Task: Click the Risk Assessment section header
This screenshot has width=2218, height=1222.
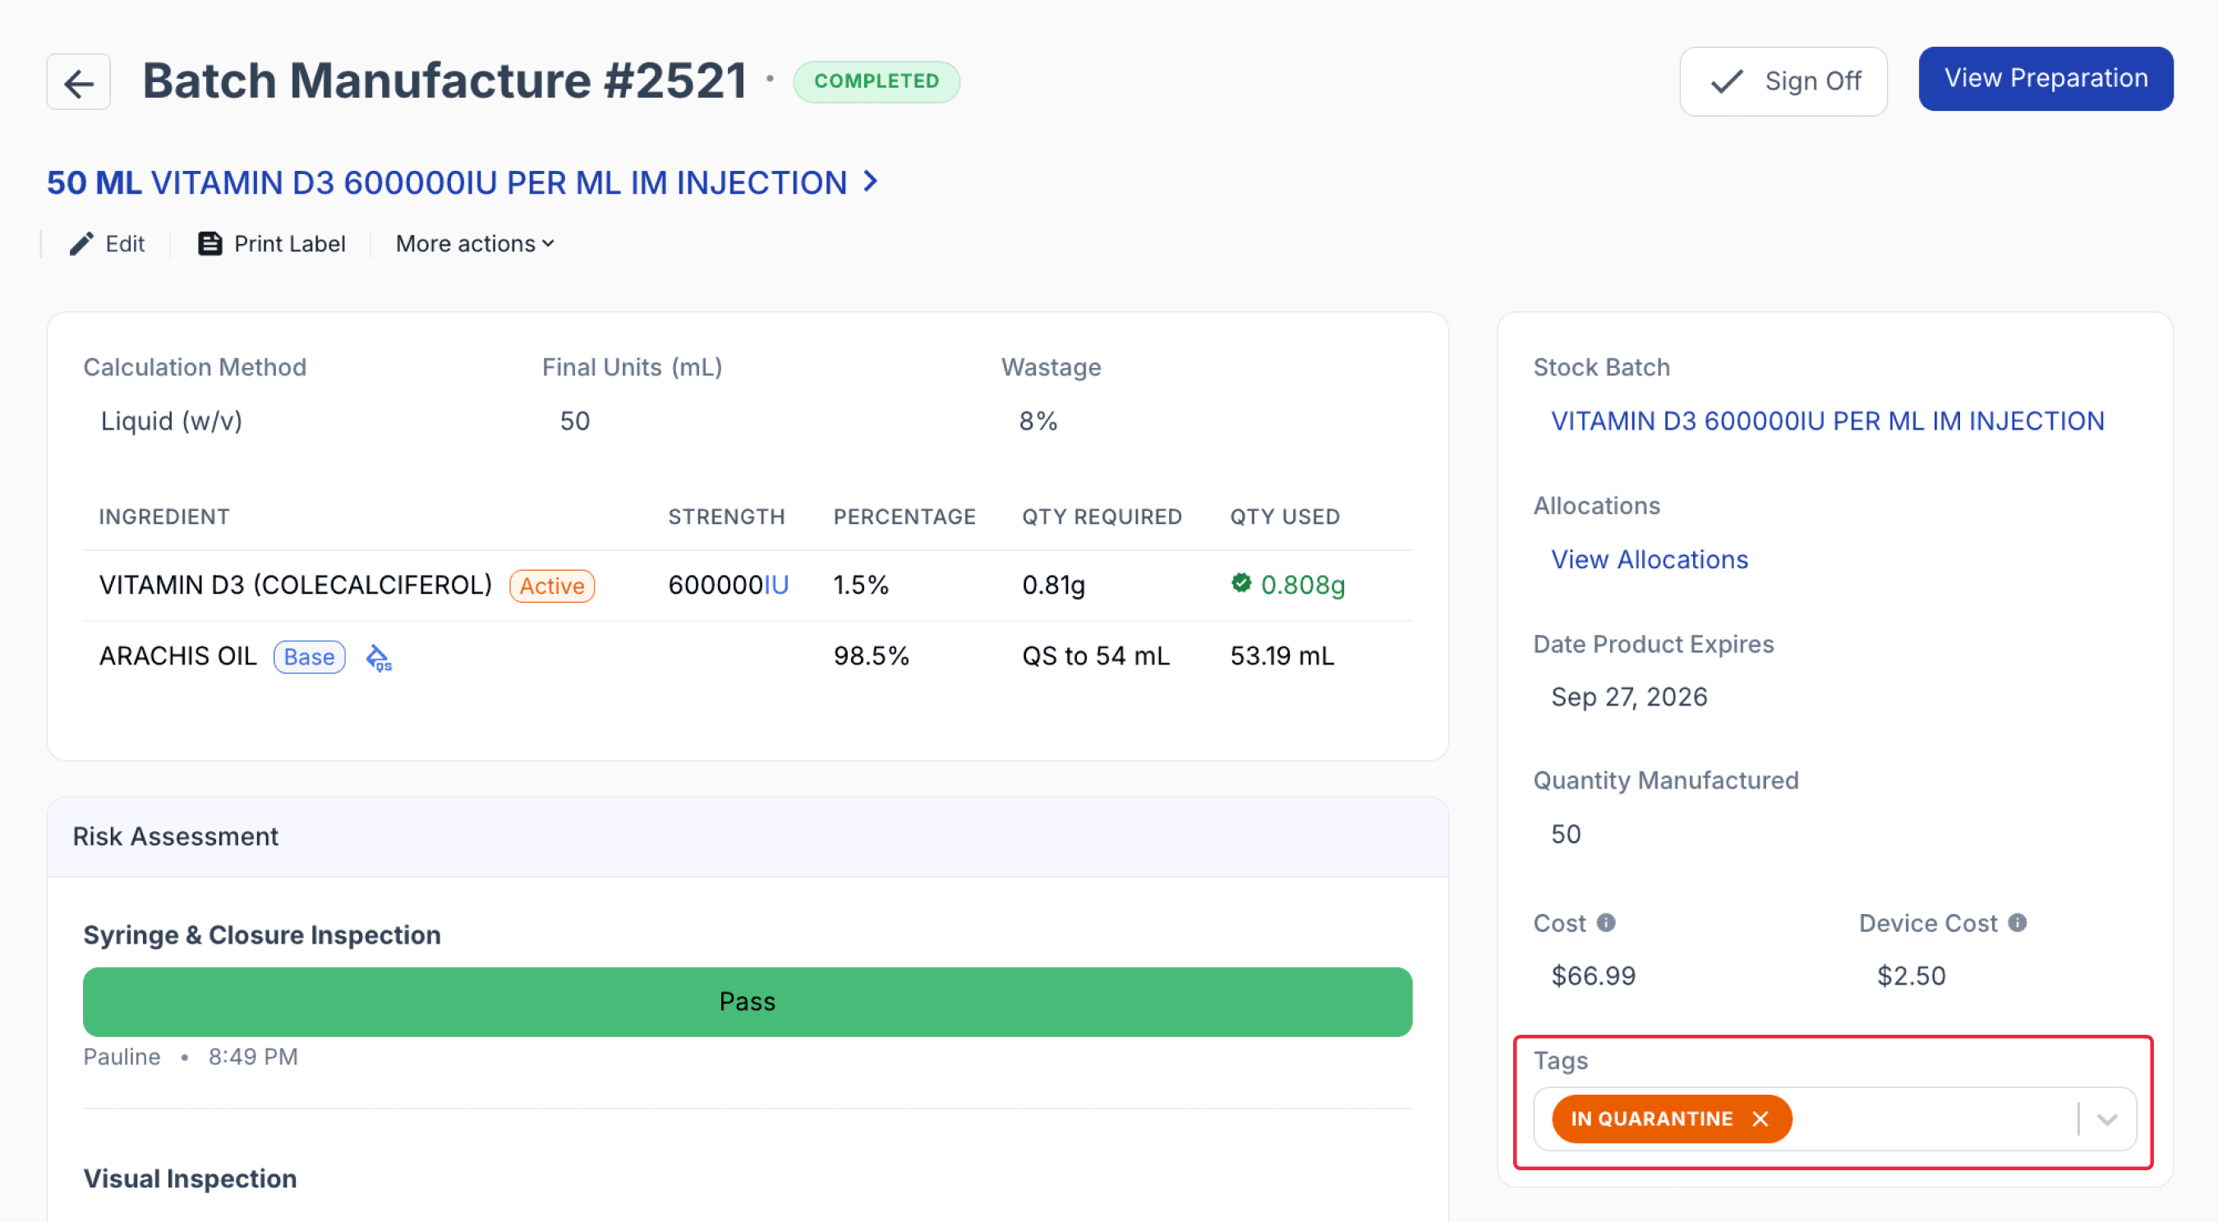Action: [x=748, y=838]
